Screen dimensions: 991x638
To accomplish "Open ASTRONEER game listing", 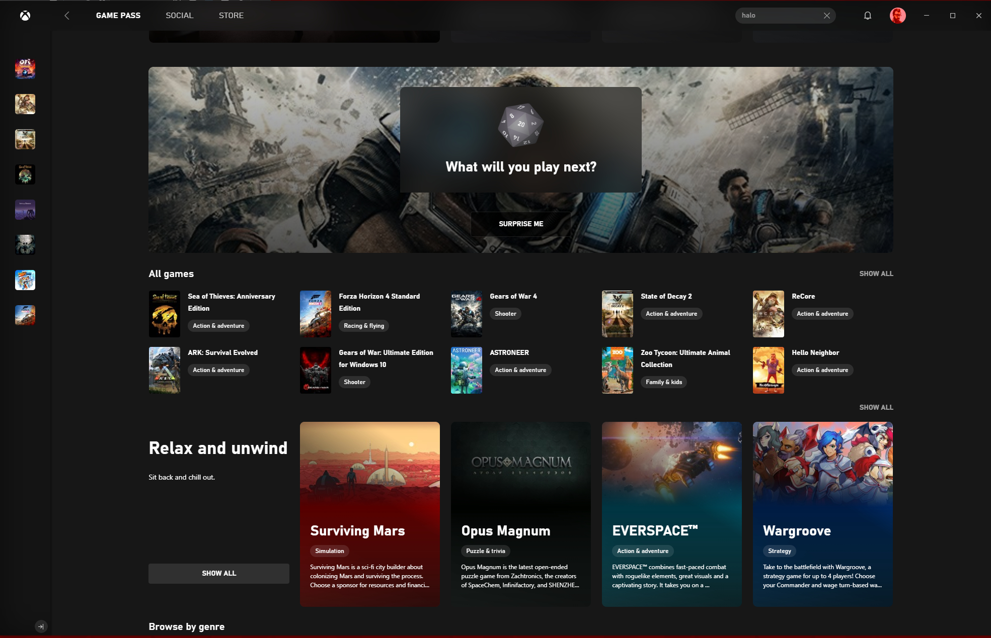I will (x=509, y=352).
